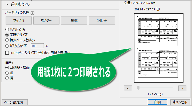Click the 1 / 1 ページ page indicator

point(155,94)
